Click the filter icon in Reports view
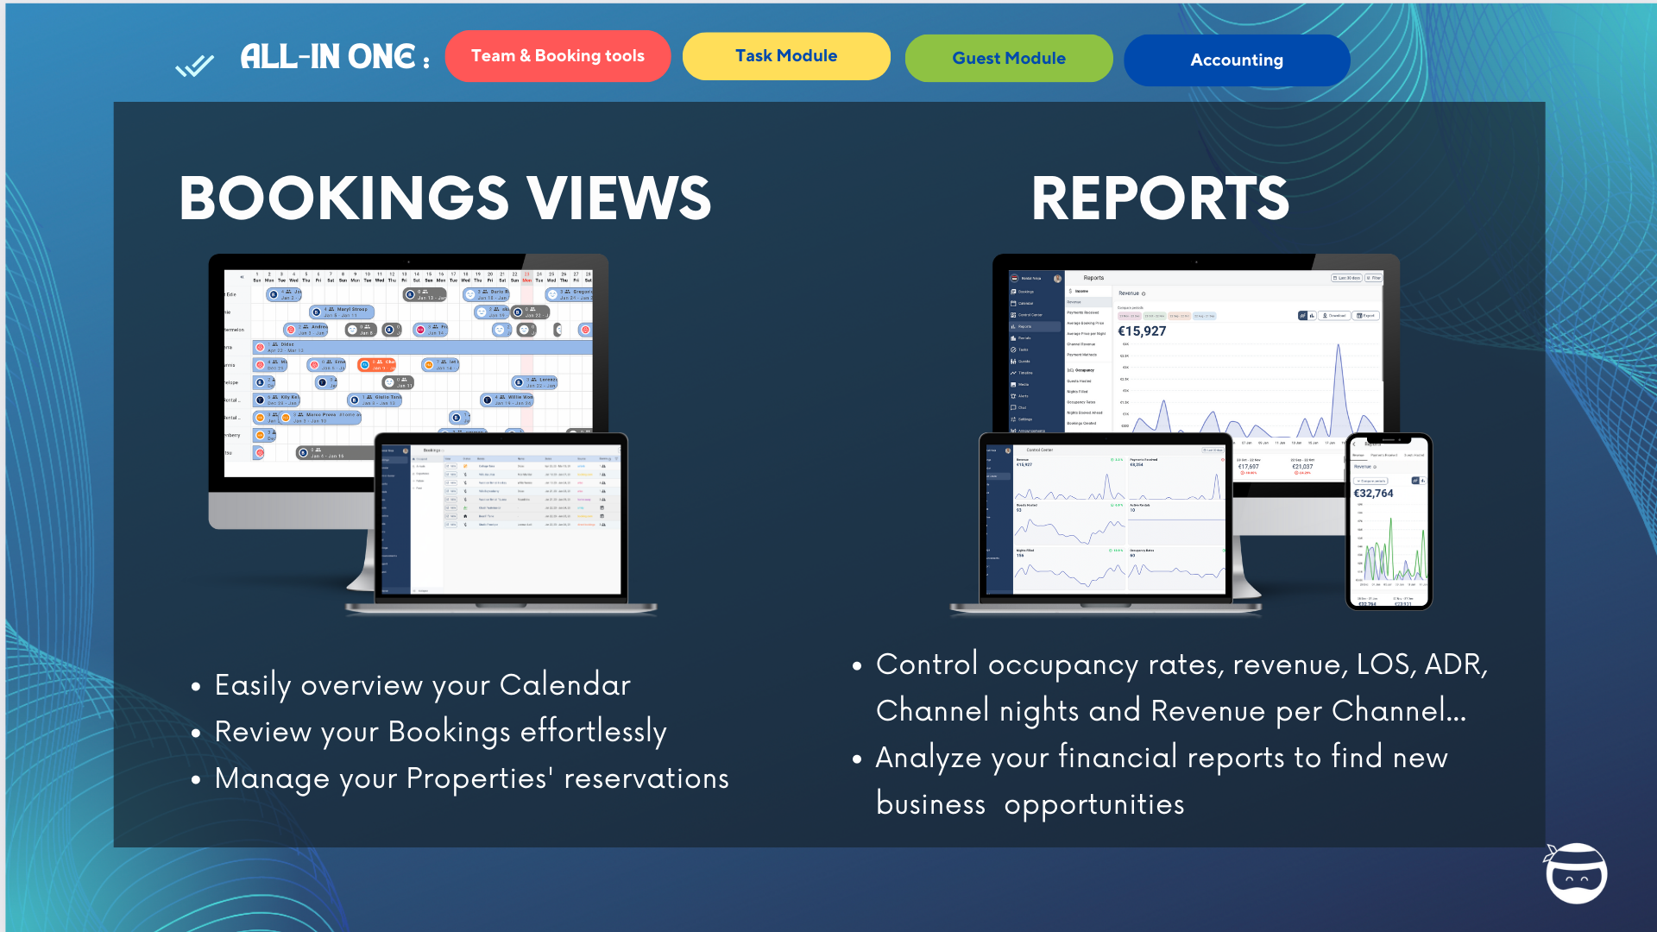The image size is (1657, 932). (x=1375, y=278)
